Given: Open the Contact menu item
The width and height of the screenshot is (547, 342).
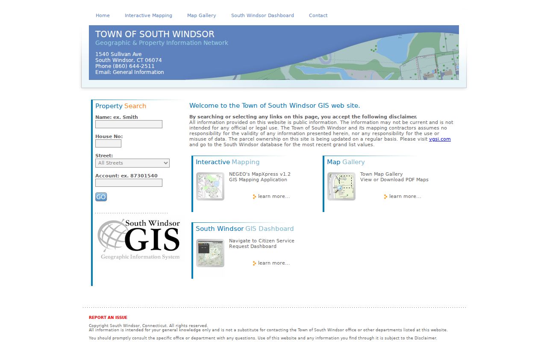Looking at the screenshot, I should 318,15.
